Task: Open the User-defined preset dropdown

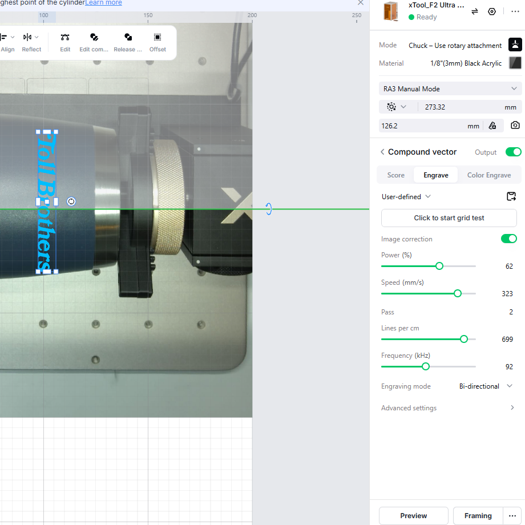Action: click(406, 197)
